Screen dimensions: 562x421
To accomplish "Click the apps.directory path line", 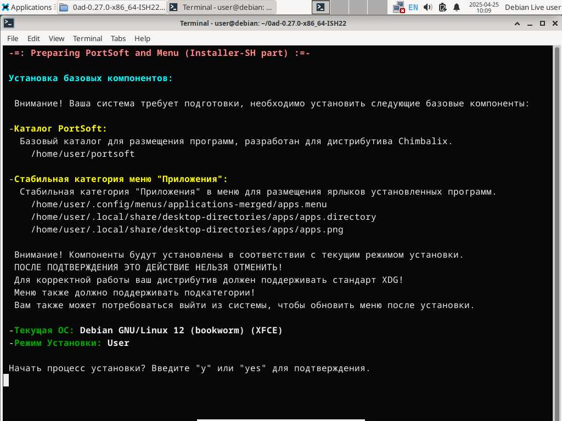I will 204,217.
